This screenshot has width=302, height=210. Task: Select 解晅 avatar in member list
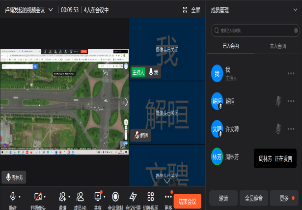(x=217, y=101)
